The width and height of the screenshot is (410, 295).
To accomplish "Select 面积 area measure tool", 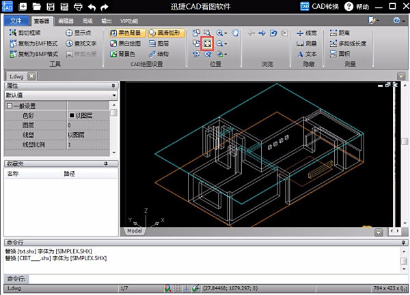I will click(340, 54).
